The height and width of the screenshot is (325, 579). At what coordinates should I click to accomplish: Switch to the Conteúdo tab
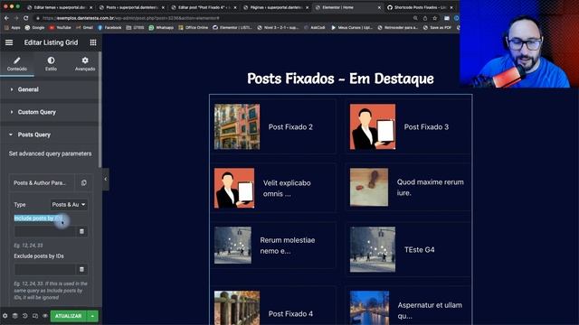(17, 64)
